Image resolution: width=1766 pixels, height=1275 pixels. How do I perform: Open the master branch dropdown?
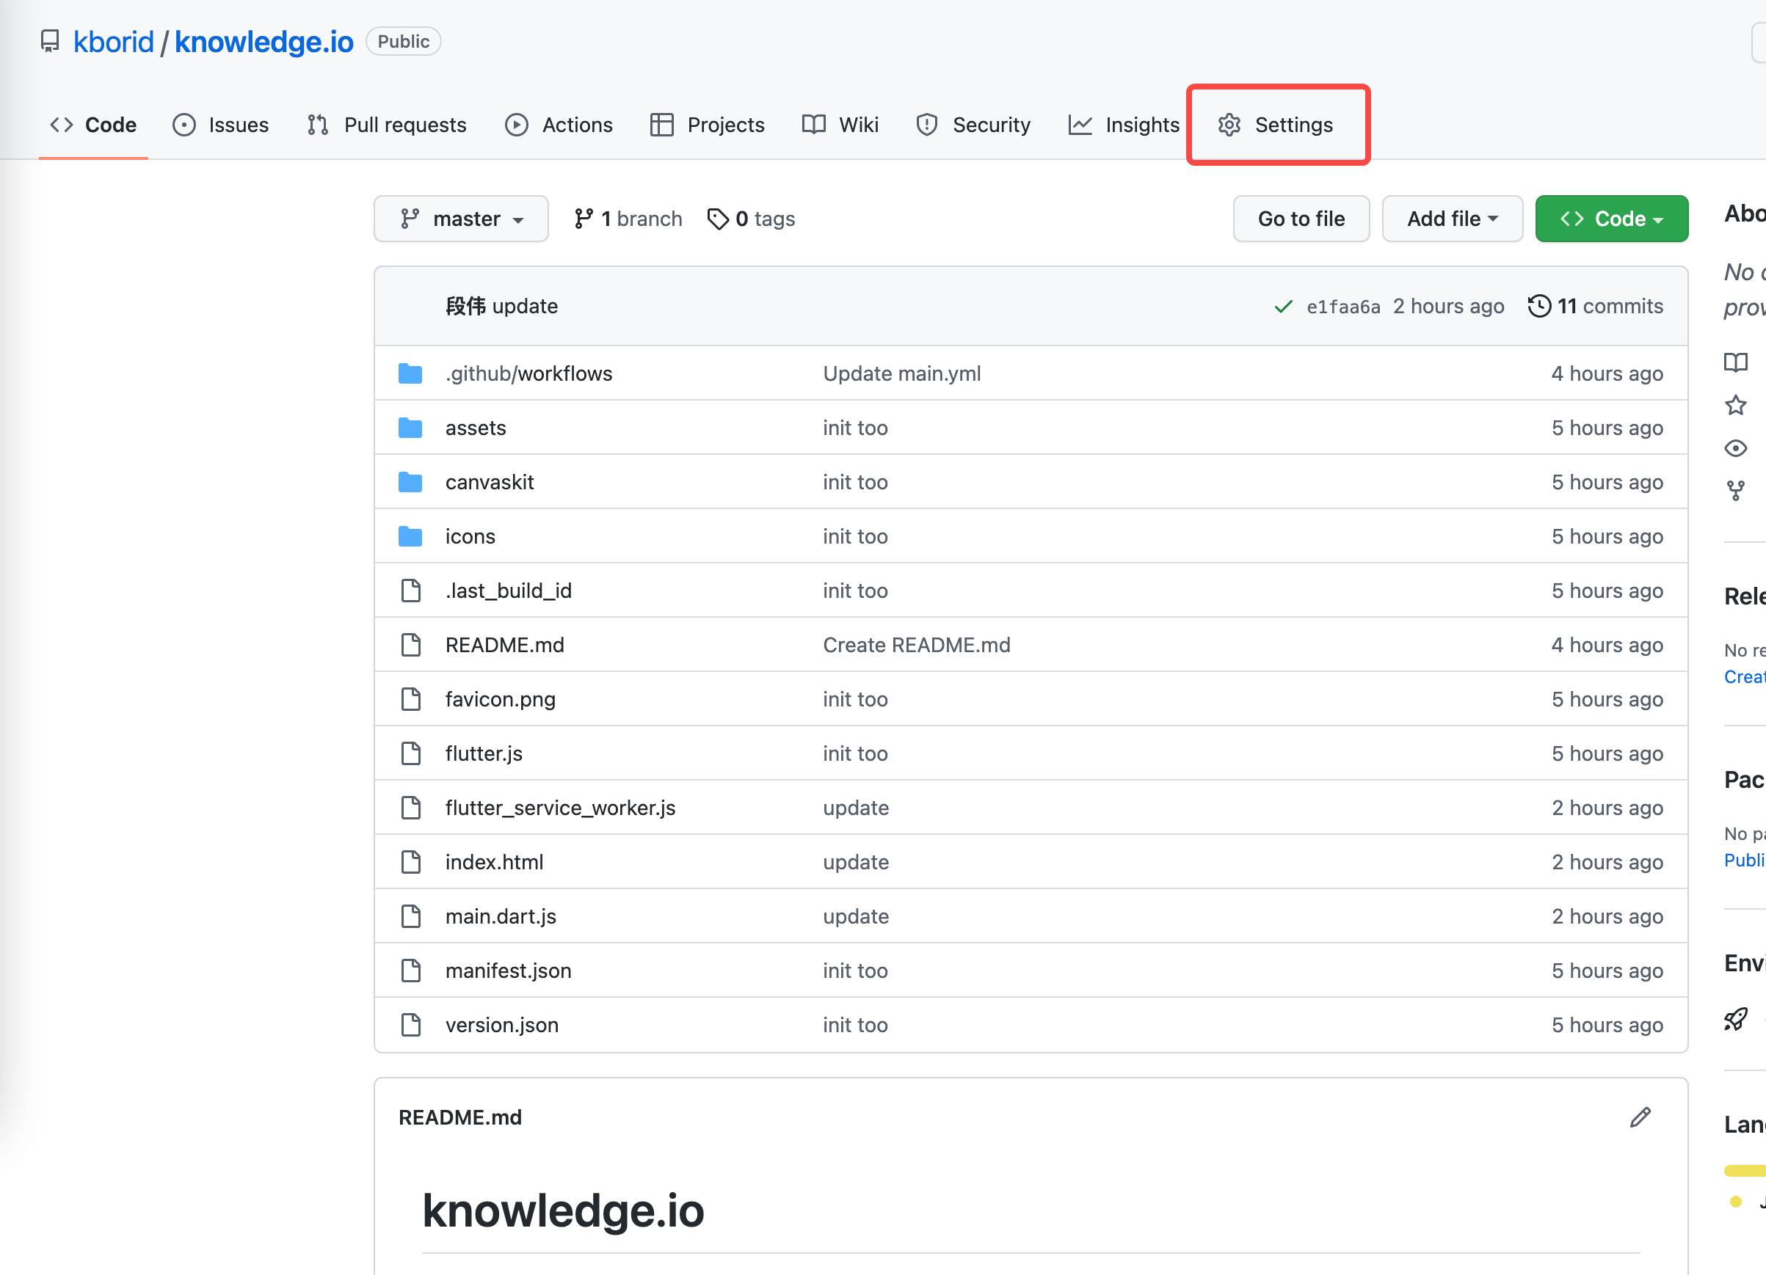coord(461,219)
